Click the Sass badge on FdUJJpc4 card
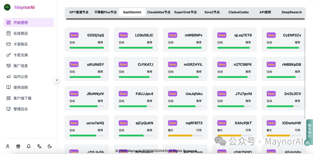This screenshot has width=313, height=154. (x=123, y=94)
